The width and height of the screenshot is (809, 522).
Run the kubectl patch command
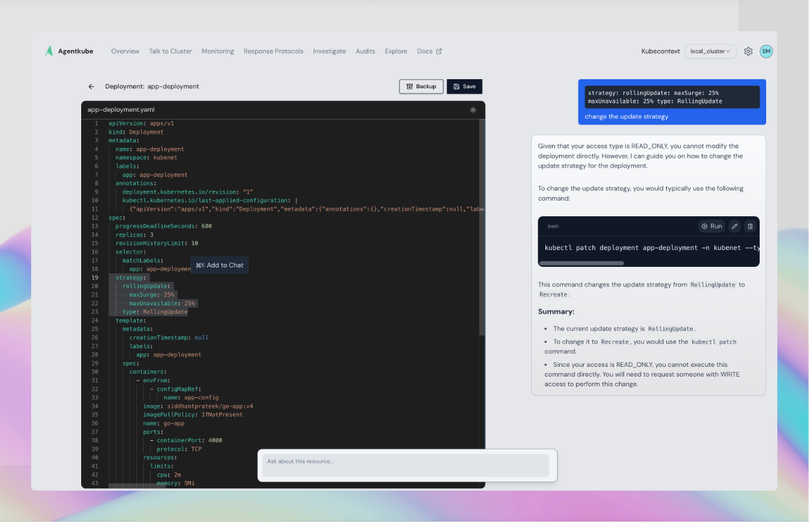pos(712,226)
